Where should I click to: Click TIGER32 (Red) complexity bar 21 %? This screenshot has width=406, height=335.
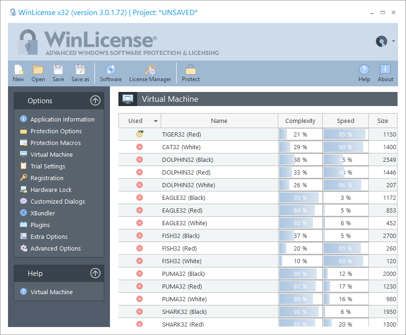[300, 134]
